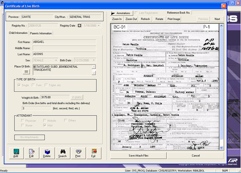Check the Physician attendant box
The image size is (241, 173).
[23, 121]
